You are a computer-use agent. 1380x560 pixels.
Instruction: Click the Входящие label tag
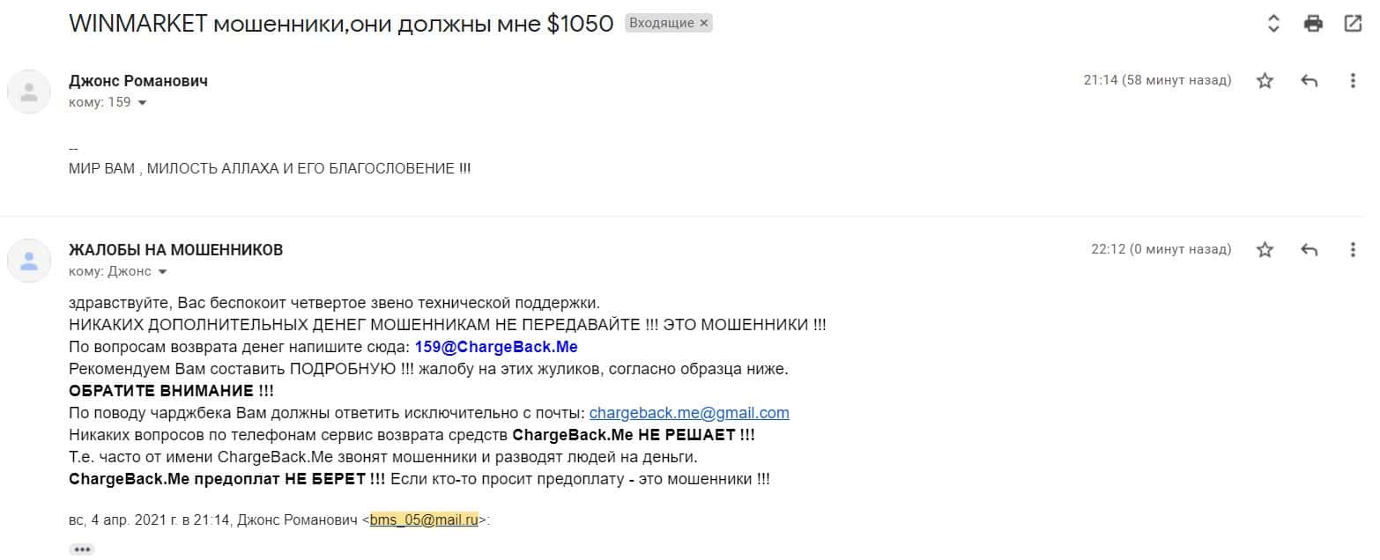point(661,24)
